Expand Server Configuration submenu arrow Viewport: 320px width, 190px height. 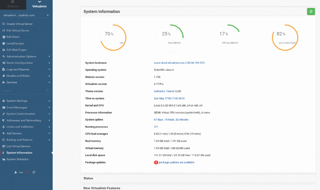(x=49, y=63)
